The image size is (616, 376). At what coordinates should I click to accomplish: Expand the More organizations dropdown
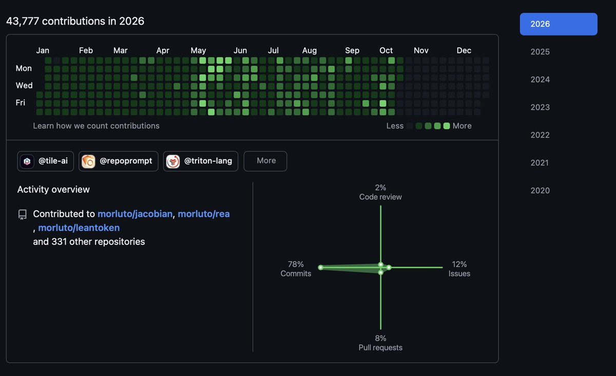pos(265,161)
